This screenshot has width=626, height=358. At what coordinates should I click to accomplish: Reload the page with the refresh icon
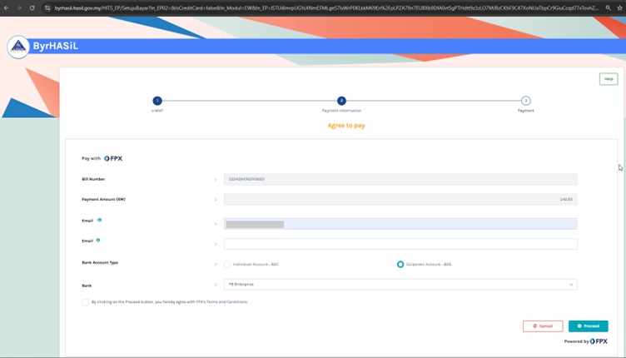click(x=32, y=7)
